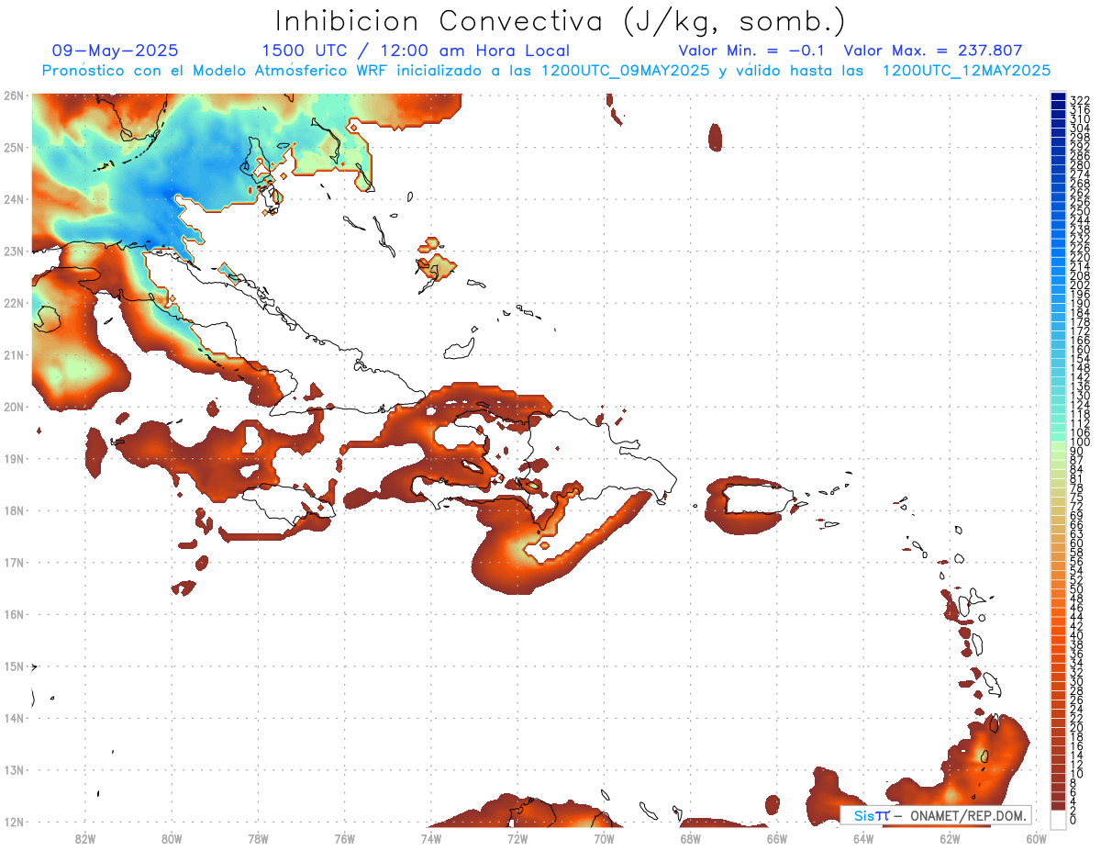Click the 66W longitude axis label
1101x851 pixels.
click(x=776, y=837)
